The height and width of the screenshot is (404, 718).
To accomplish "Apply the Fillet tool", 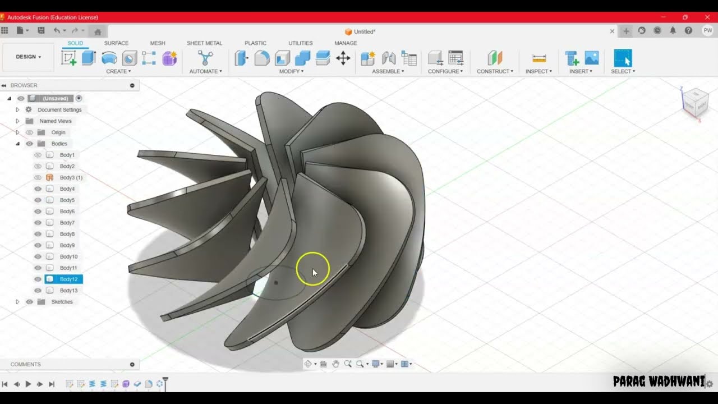I will click(262, 58).
